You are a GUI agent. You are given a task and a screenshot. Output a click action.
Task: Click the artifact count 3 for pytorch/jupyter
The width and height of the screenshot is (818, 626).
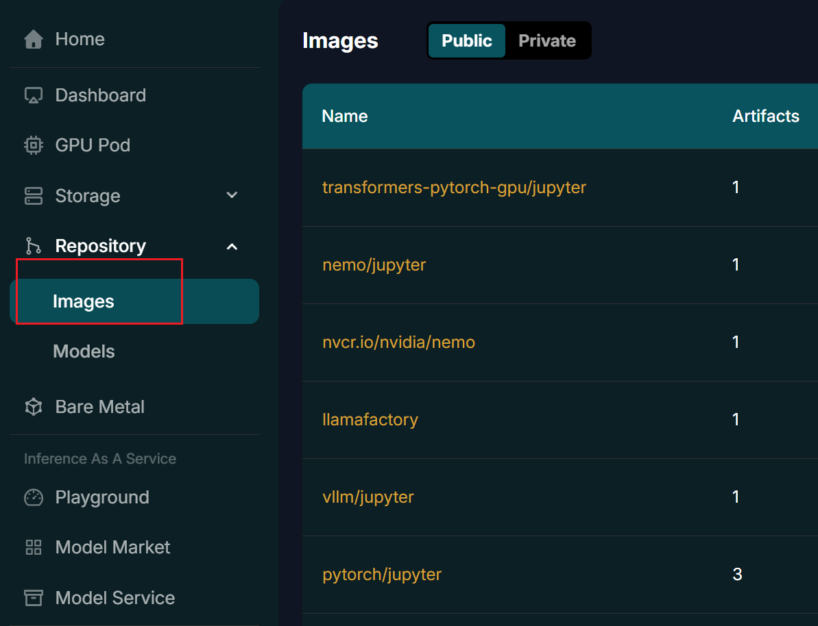pos(737,574)
